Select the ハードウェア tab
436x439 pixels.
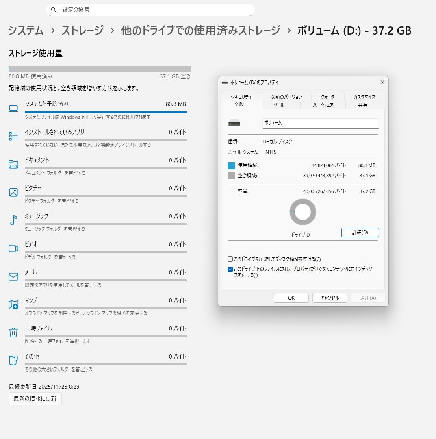[x=323, y=105]
